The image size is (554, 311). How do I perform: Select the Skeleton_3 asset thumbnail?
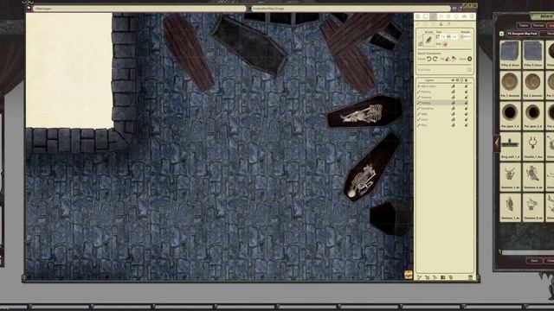pos(510,176)
